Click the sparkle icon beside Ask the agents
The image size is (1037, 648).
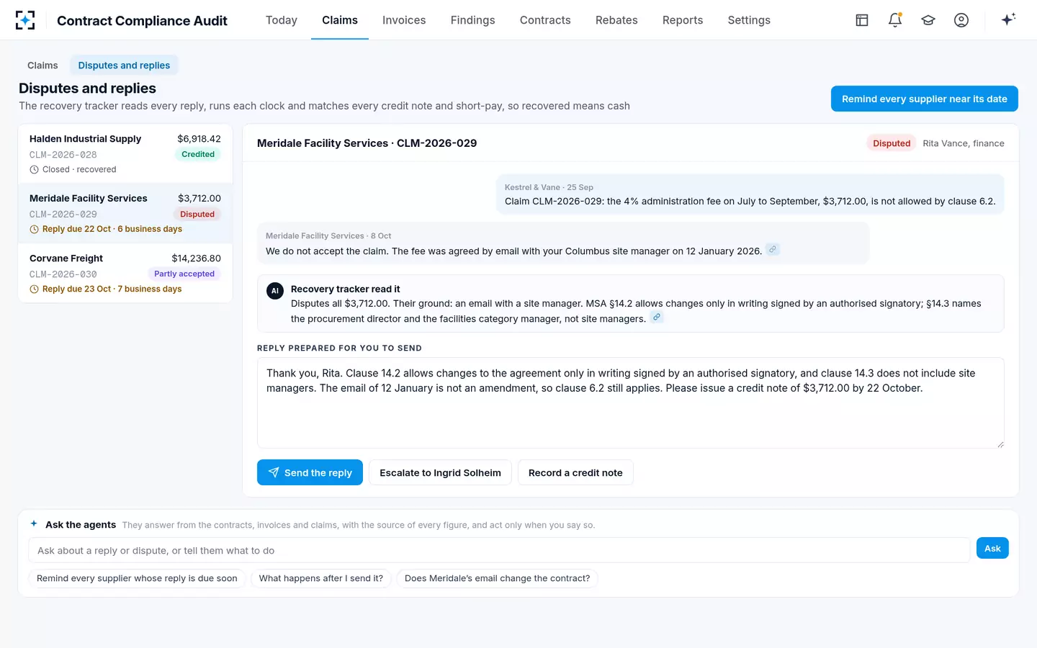pyautogui.click(x=34, y=523)
